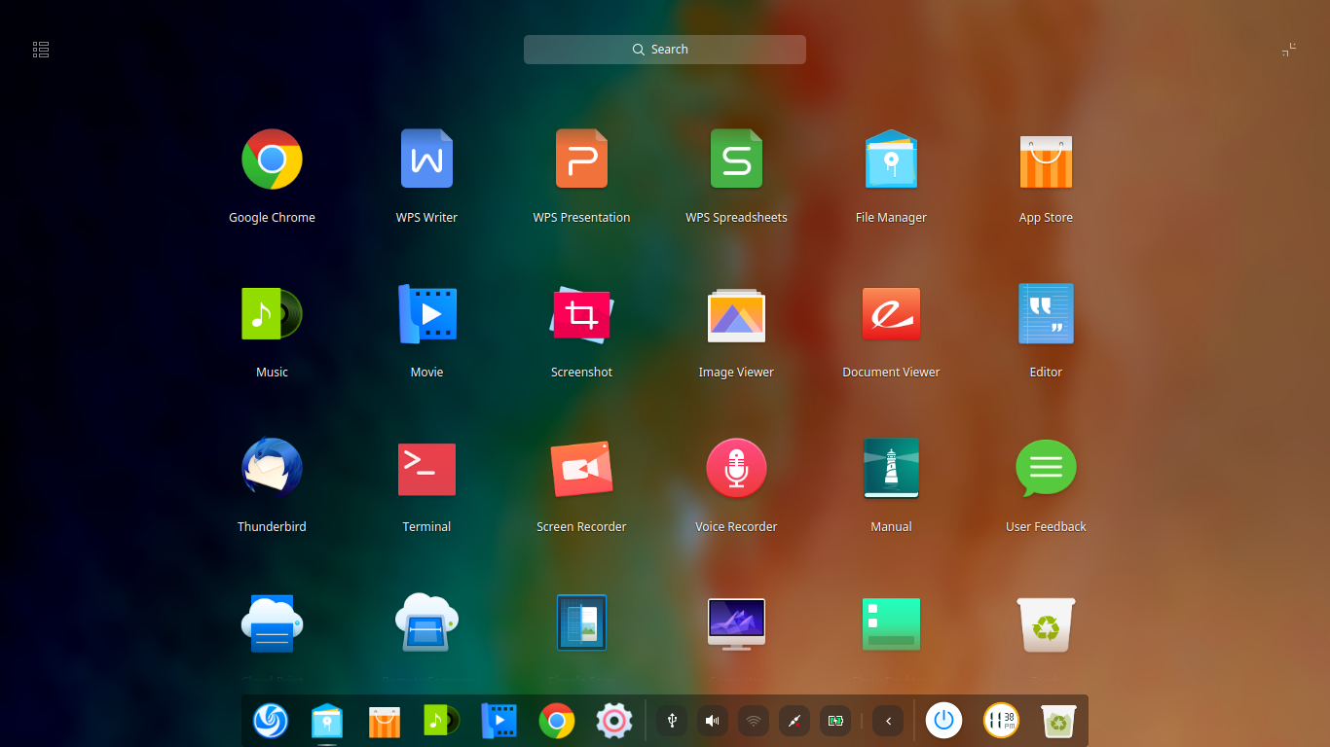Launch User Feedback
The width and height of the screenshot is (1330, 747).
pos(1046,469)
